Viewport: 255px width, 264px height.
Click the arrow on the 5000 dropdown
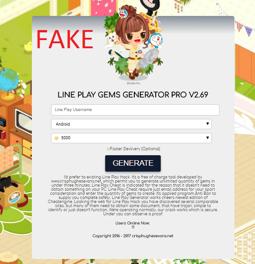tap(208, 138)
